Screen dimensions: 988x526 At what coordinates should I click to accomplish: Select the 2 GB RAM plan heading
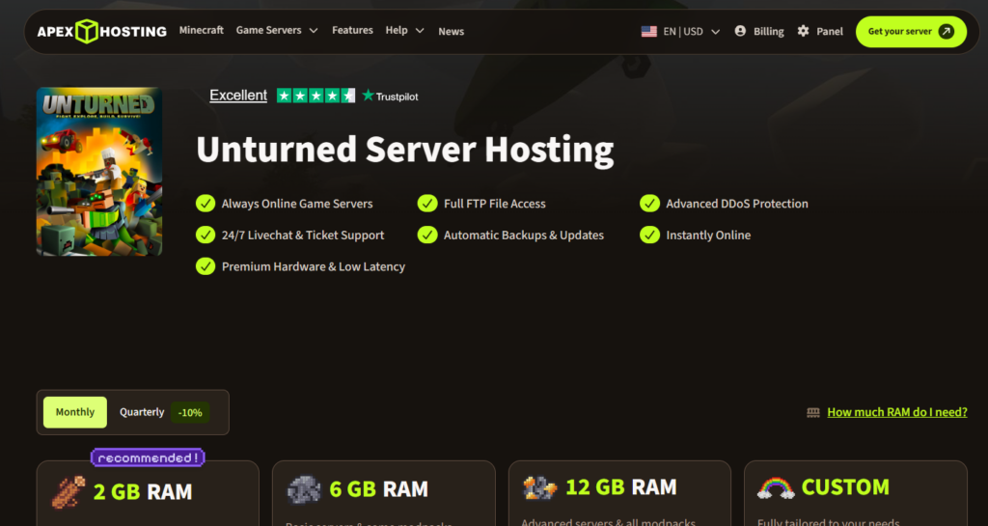143,492
